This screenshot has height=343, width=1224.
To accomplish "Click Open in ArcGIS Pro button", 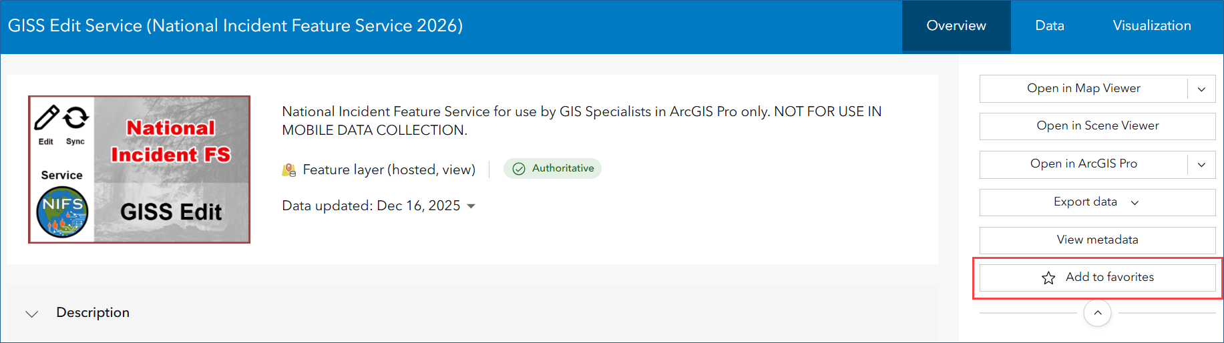I will click(1083, 164).
